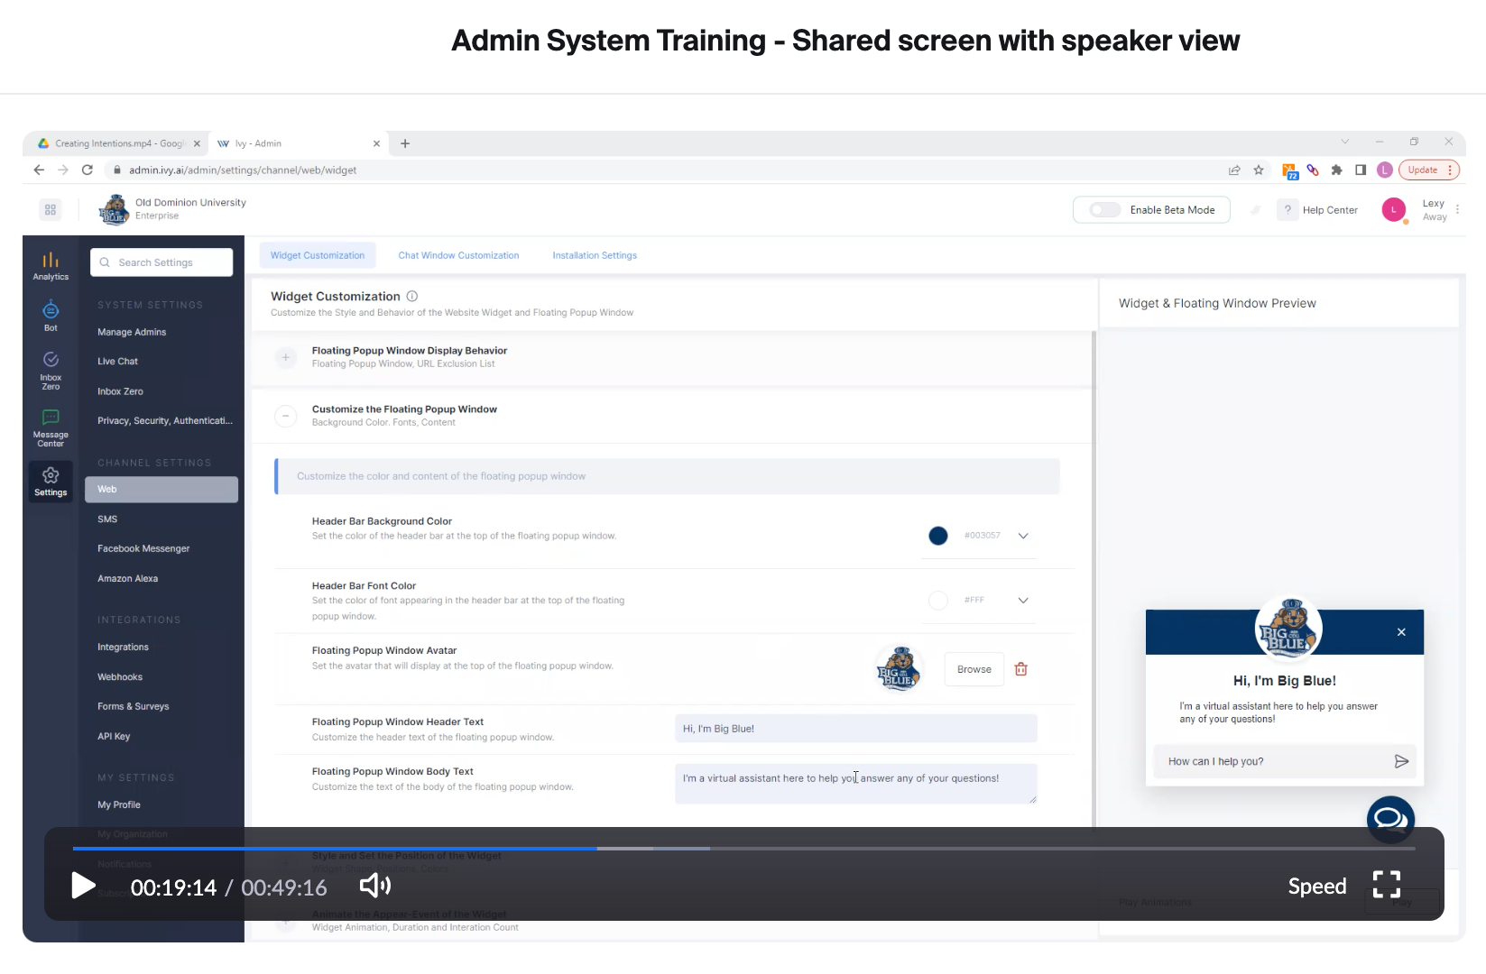Open Integrations menu item
The width and height of the screenshot is (1486, 974).
(123, 647)
